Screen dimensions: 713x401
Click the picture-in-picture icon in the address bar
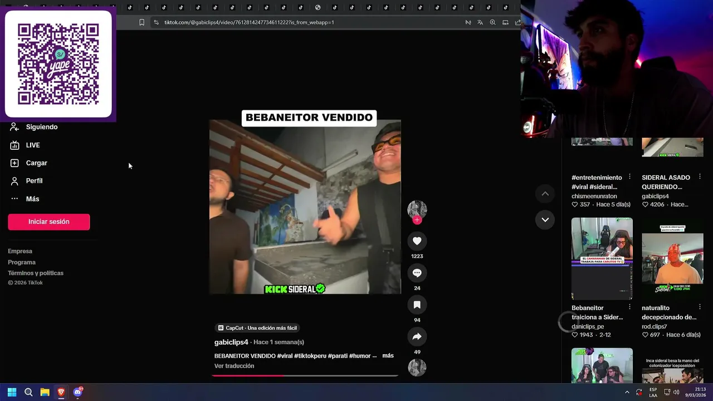click(x=505, y=22)
